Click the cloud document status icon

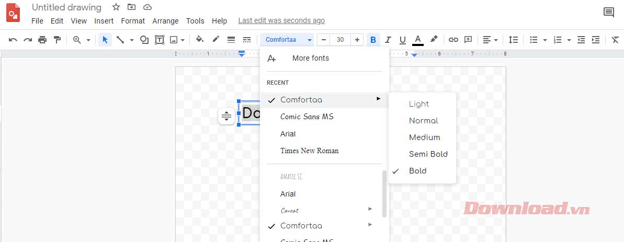coord(148,7)
